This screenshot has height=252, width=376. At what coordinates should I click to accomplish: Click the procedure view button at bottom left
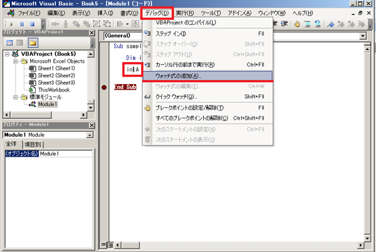103,245
